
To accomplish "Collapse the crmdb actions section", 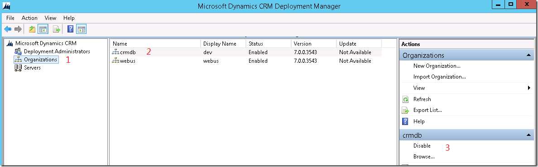I will [x=529, y=135].
